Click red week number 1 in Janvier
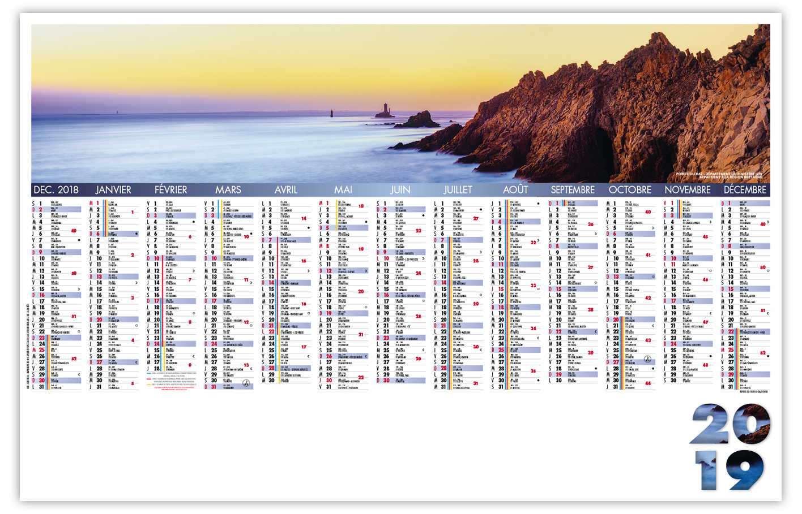 [x=133, y=213]
